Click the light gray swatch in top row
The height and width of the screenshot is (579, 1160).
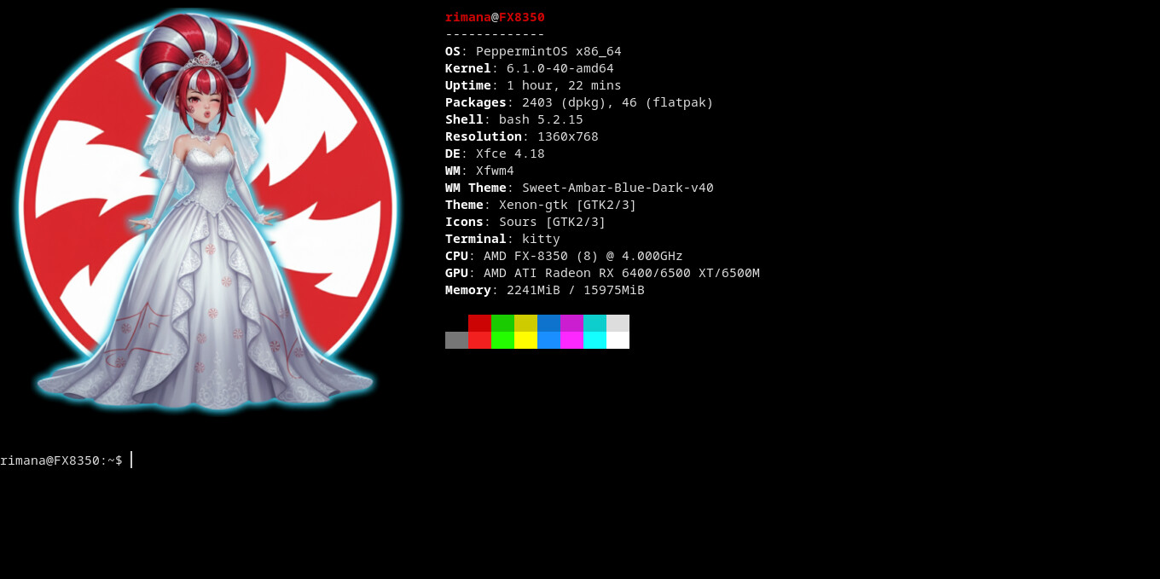pyautogui.click(x=618, y=323)
